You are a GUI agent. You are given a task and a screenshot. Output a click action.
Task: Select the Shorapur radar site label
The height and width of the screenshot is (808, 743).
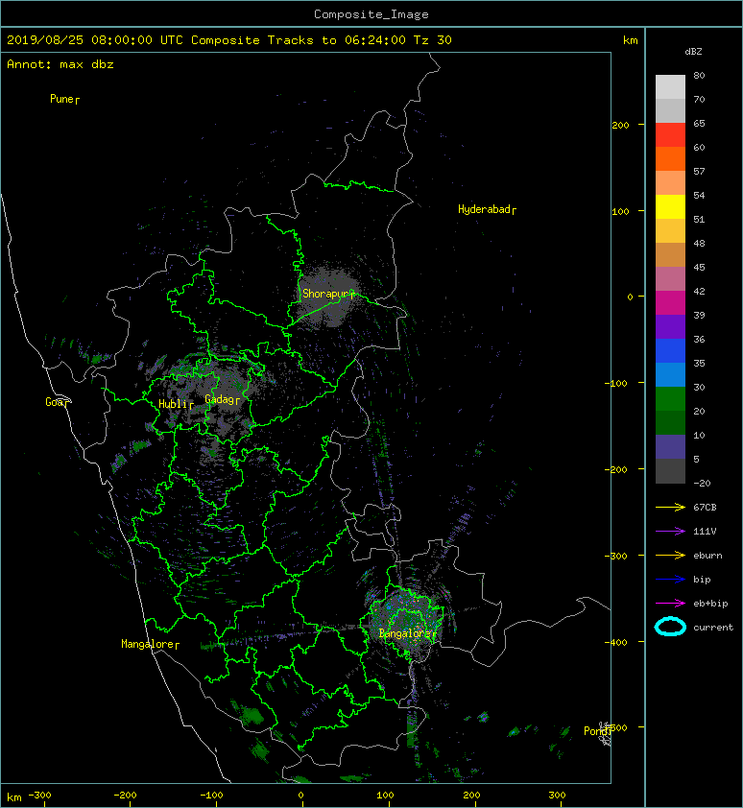(x=328, y=294)
